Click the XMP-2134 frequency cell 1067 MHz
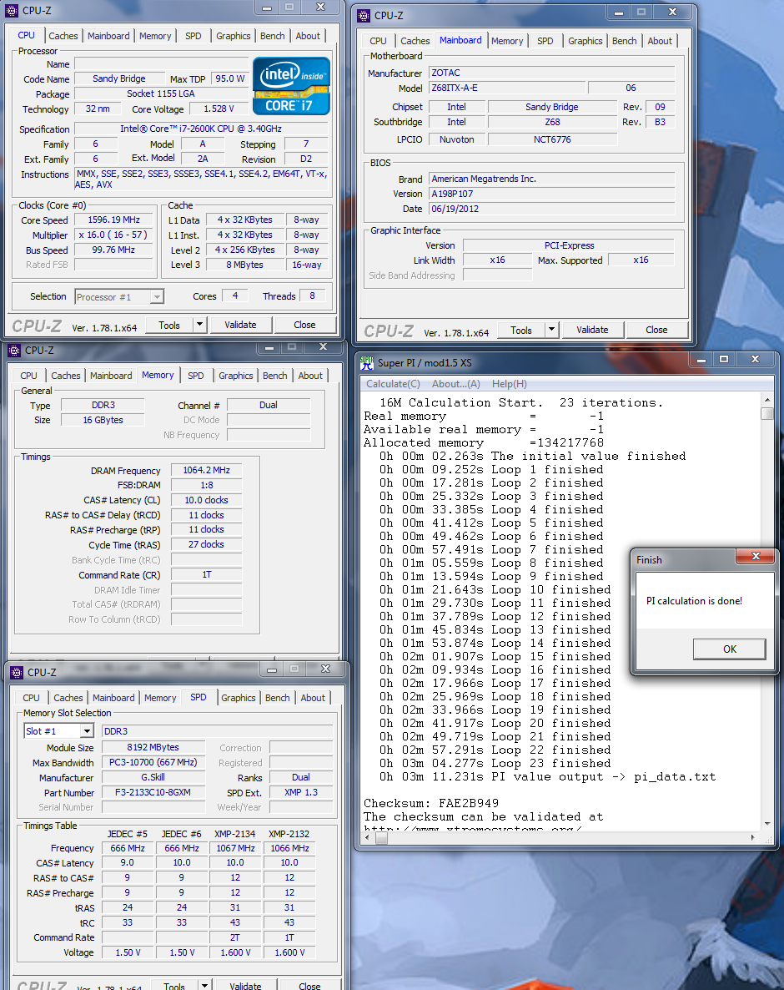 tap(235, 848)
